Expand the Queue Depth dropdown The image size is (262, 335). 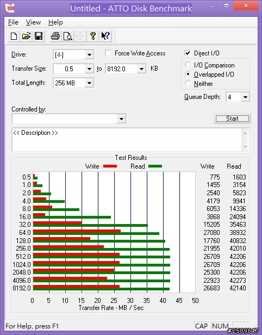245,97
